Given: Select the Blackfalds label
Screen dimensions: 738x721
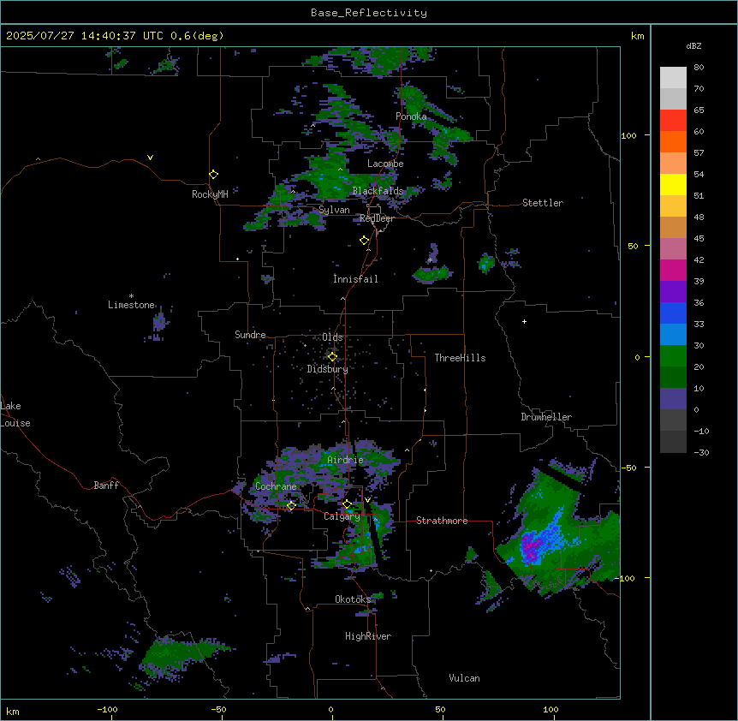Looking at the screenshot, I should (378, 191).
